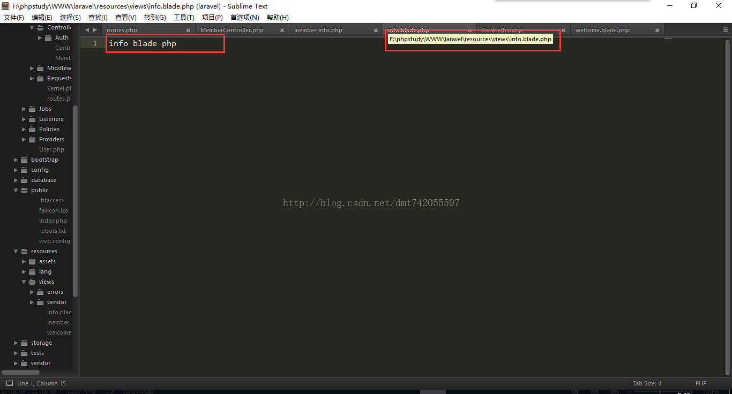Show the next tab with the right arrow
Screen dimensions: 732x394
95,30
